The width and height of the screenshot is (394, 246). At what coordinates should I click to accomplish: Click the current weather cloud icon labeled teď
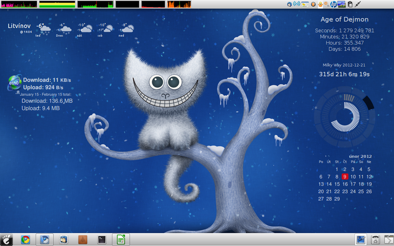click(45, 29)
